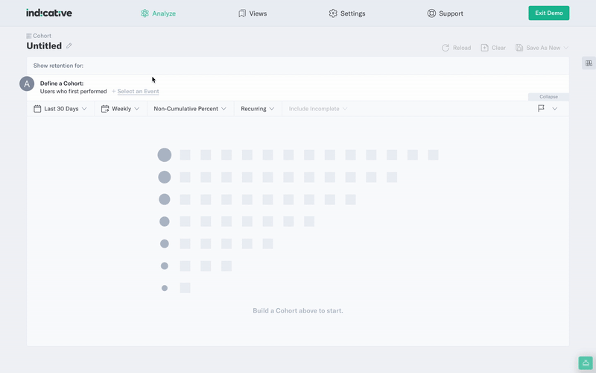
Task: Click the Clear button
Action: [493, 48]
